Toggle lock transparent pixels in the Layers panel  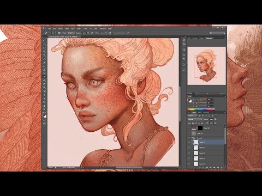(x=193, y=123)
